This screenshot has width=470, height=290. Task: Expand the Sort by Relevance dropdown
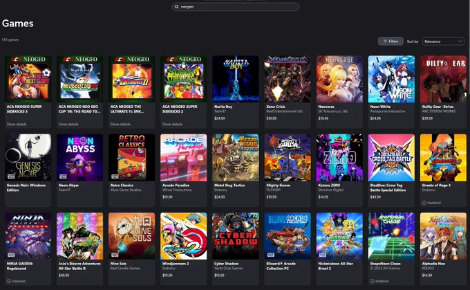click(443, 42)
